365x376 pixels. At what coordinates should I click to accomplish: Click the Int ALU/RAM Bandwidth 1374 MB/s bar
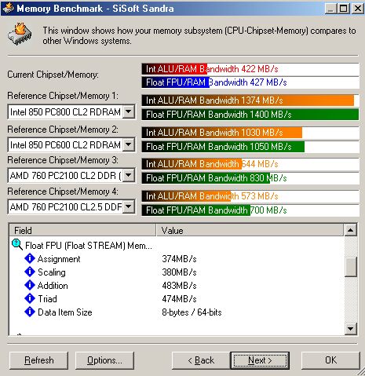tap(250, 100)
